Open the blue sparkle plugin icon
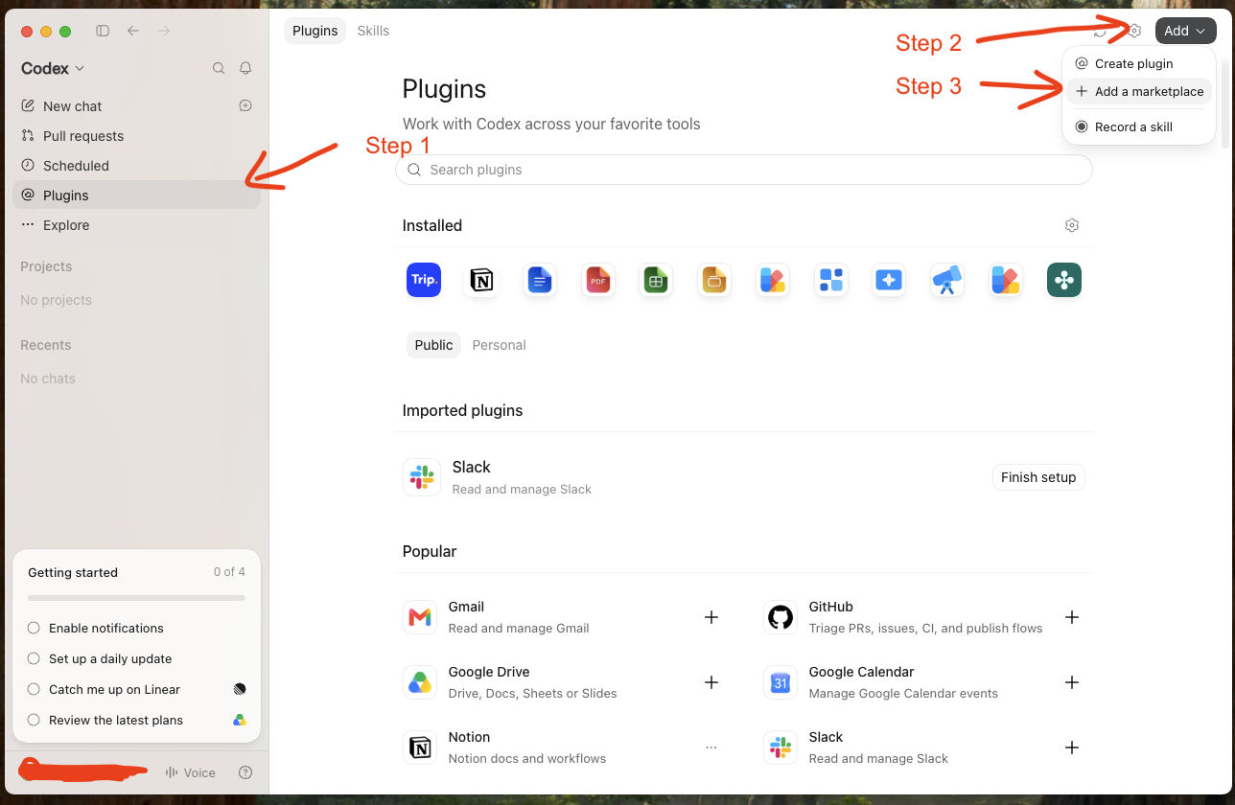Image resolution: width=1235 pixels, height=805 pixels. point(889,280)
